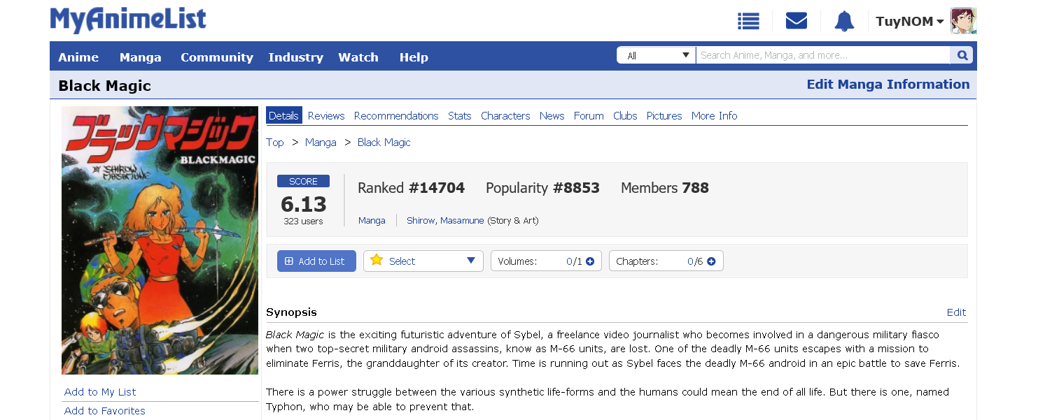Open the Industry menu
This screenshot has height=420, width=1045.
(295, 57)
